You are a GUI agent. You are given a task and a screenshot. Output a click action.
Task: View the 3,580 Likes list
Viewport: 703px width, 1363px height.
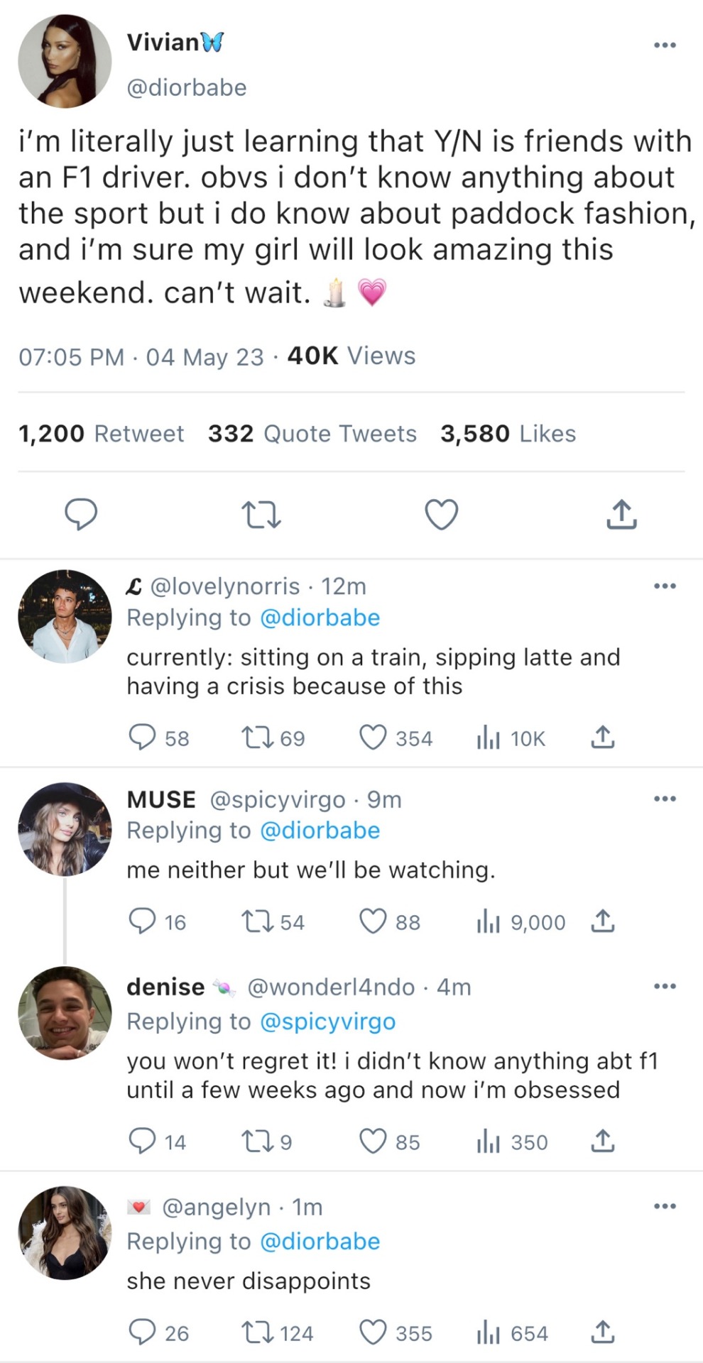pyautogui.click(x=508, y=434)
